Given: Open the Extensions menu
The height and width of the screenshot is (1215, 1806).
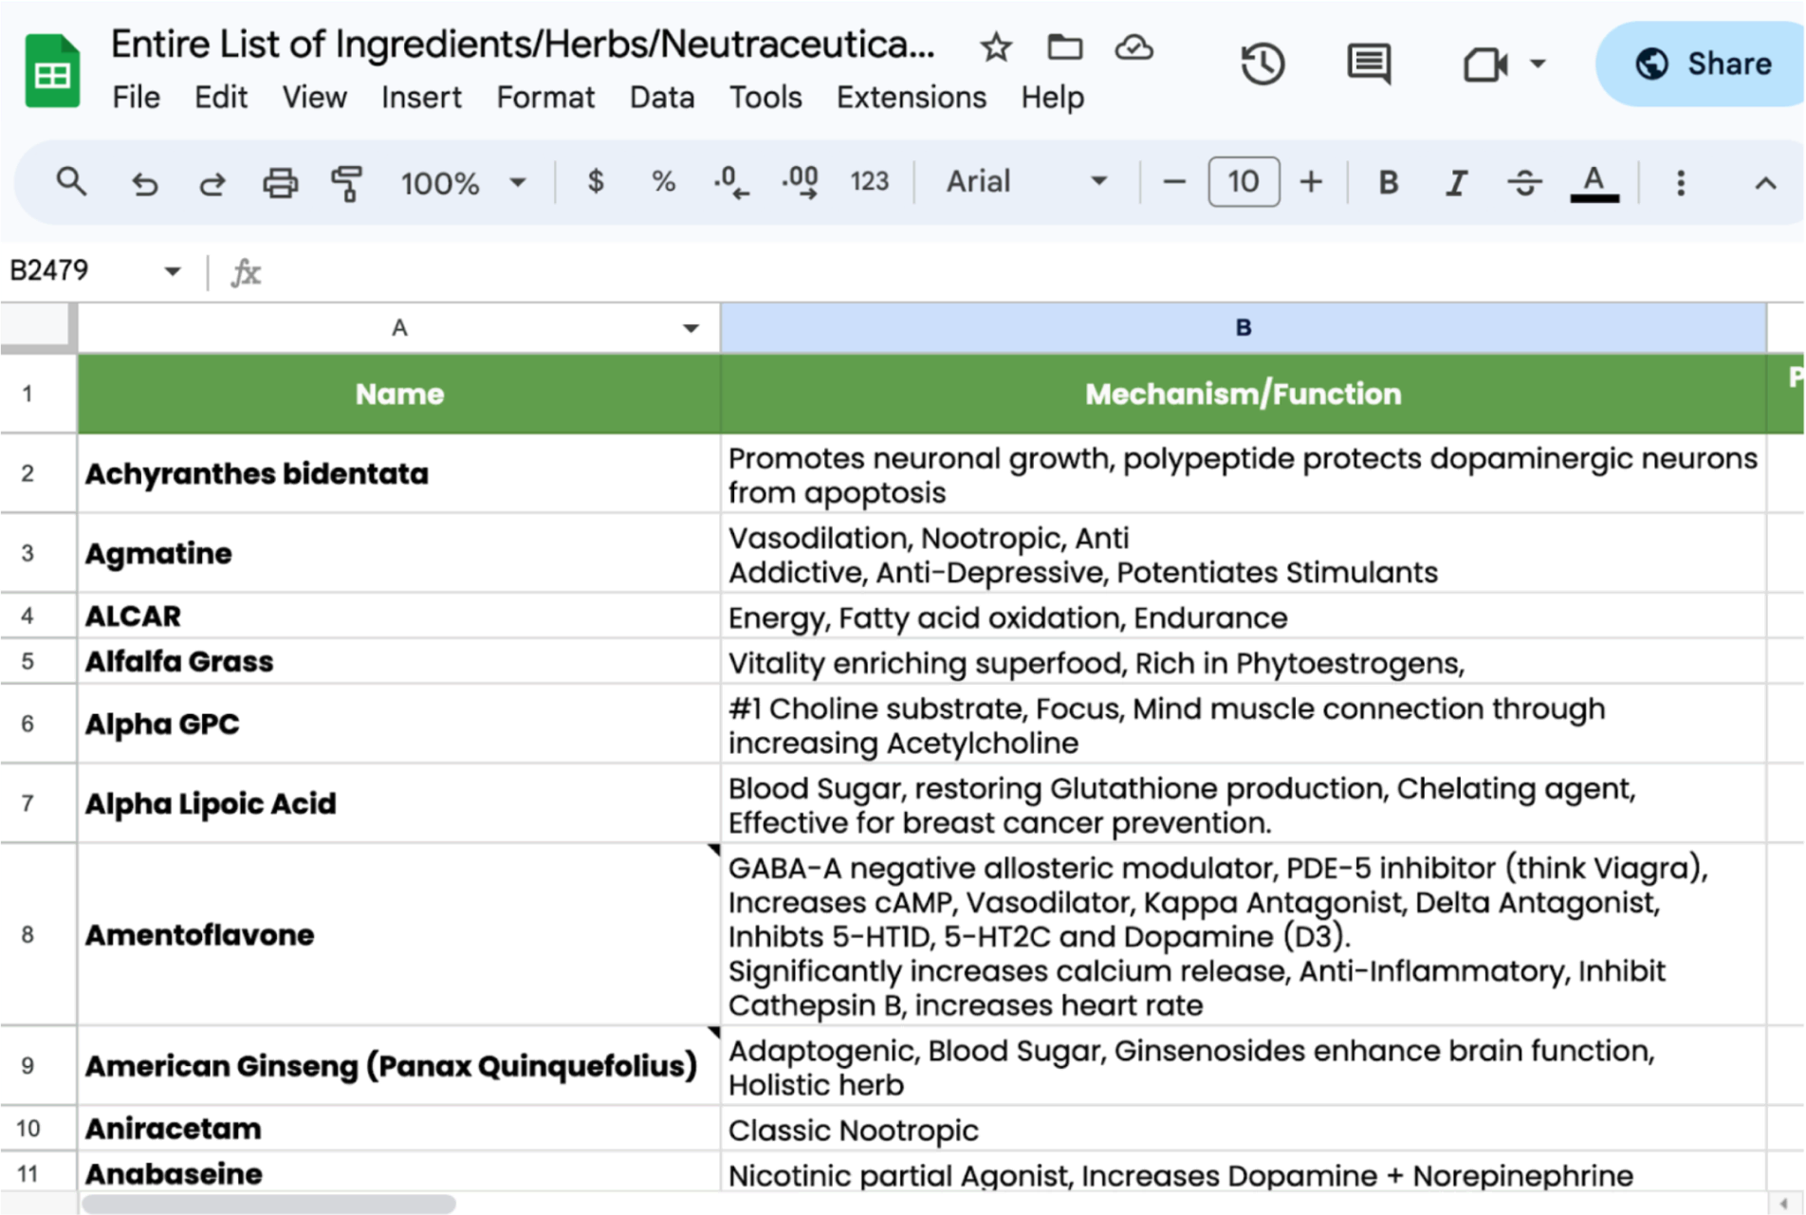Looking at the screenshot, I should (911, 97).
